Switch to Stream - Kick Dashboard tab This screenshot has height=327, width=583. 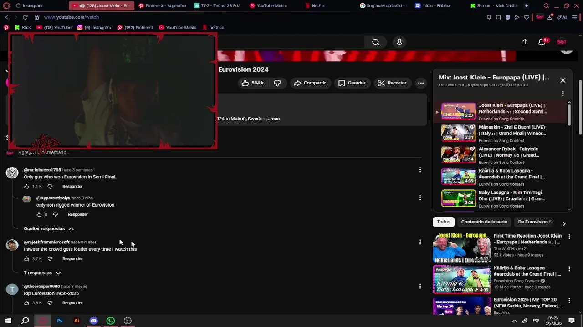pos(494,5)
